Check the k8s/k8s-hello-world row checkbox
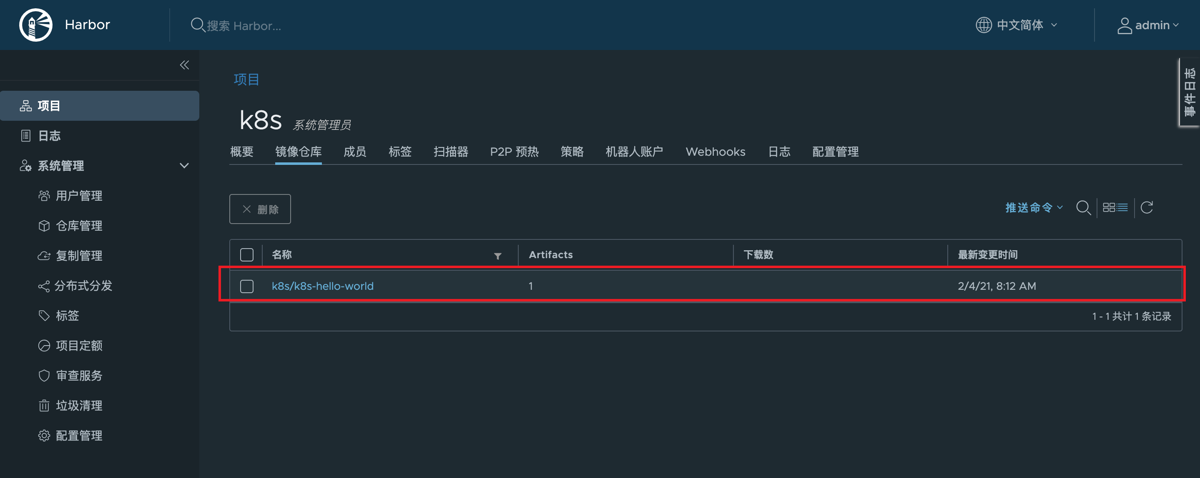1200x478 pixels. pos(246,286)
